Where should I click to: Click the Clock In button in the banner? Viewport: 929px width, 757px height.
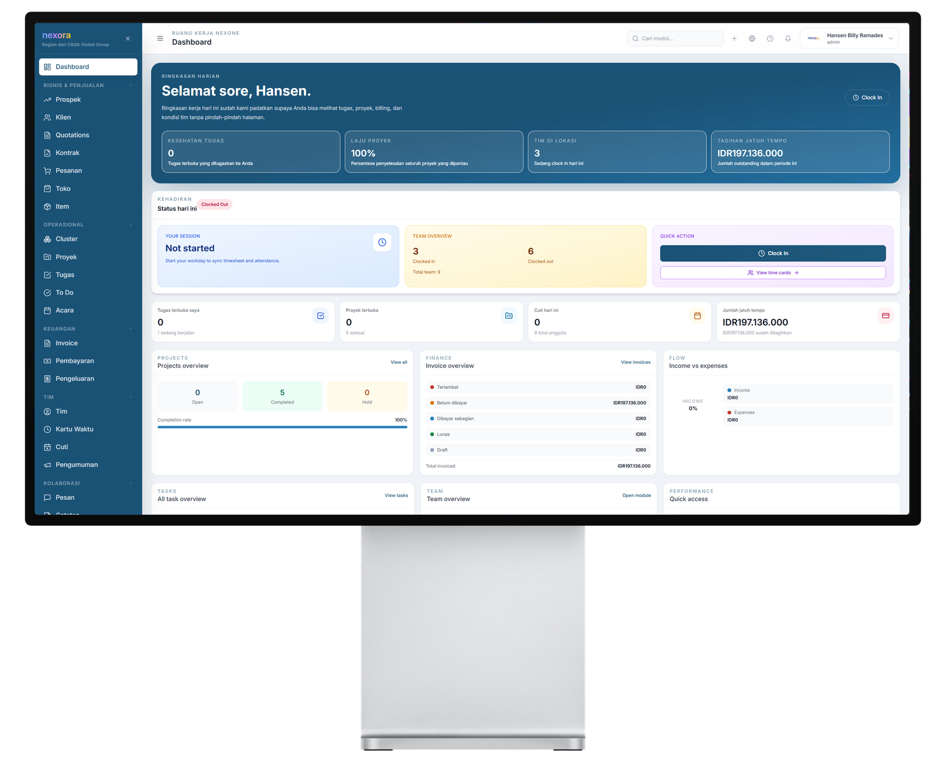(867, 98)
